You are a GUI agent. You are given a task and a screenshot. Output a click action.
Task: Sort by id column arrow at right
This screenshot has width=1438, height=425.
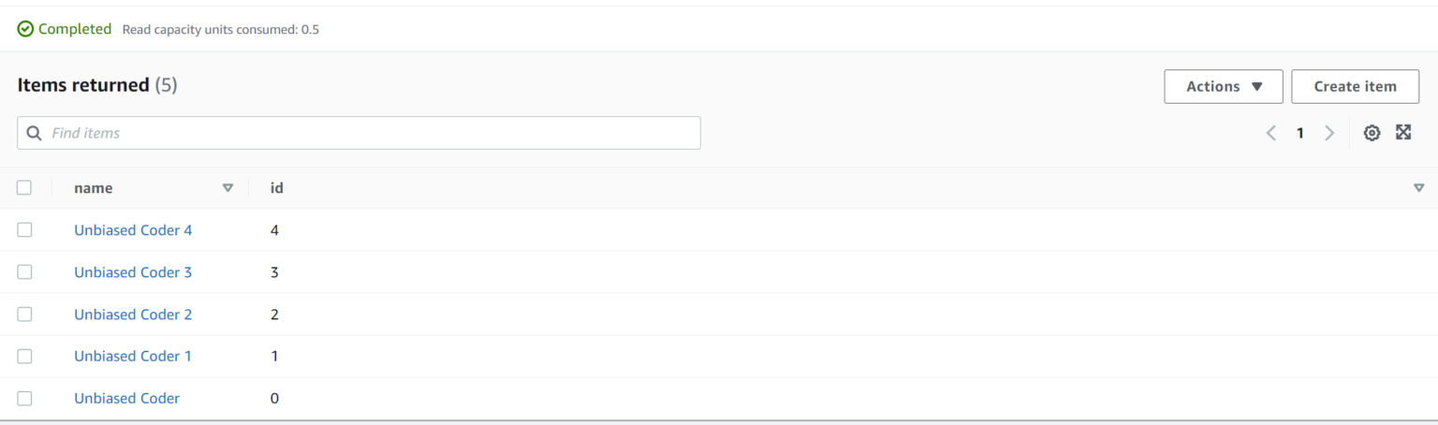pos(1418,188)
